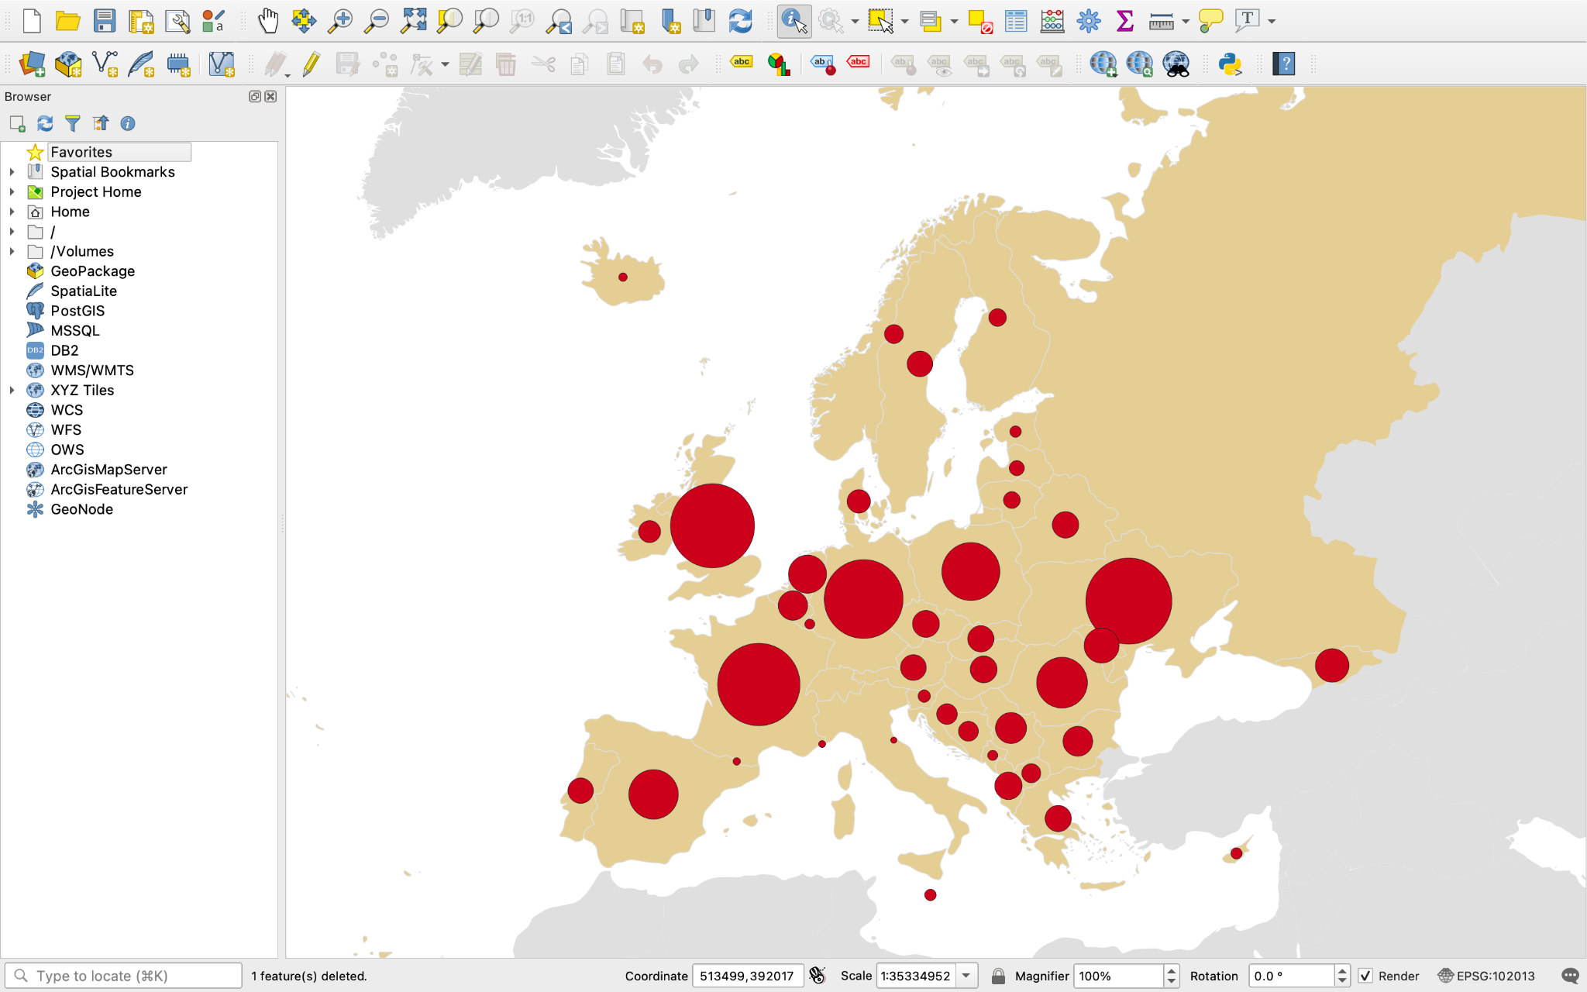1587x992 pixels.
Task: Select the Measure Line tool
Action: pyautogui.click(x=1162, y=21)
